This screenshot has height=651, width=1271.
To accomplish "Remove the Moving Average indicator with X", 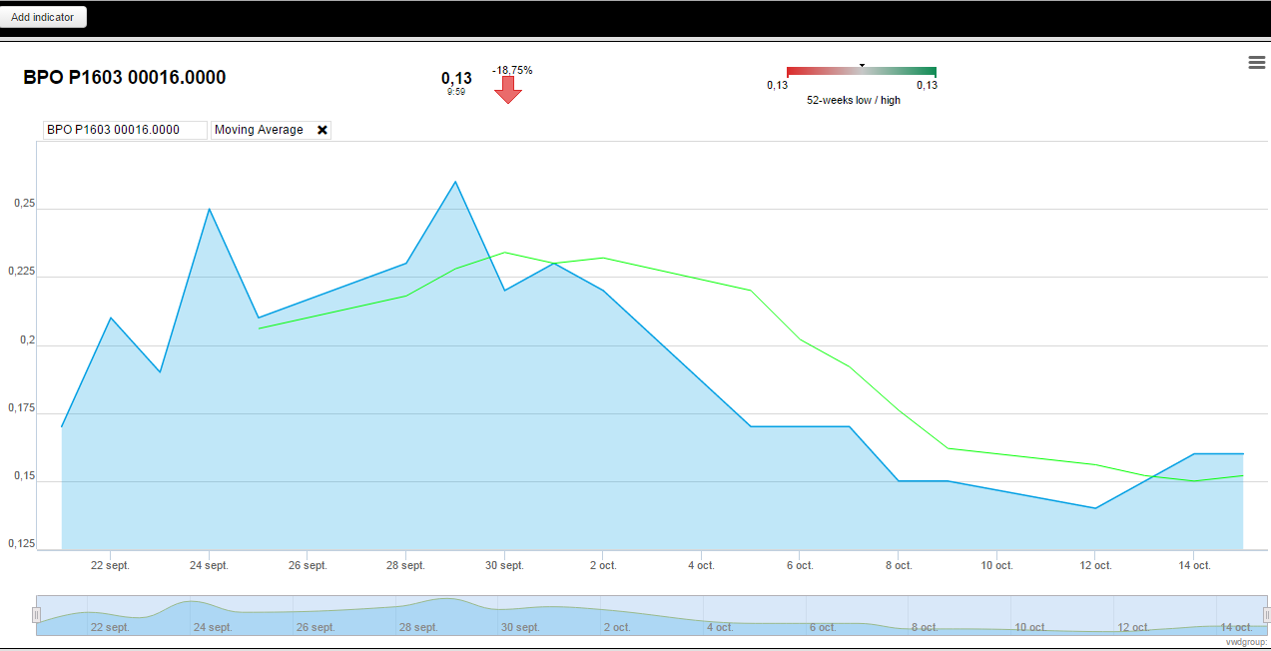I will pos(322,130).
